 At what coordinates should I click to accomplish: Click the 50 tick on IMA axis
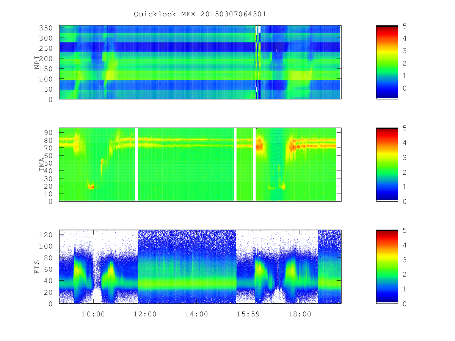pos(49,163)
